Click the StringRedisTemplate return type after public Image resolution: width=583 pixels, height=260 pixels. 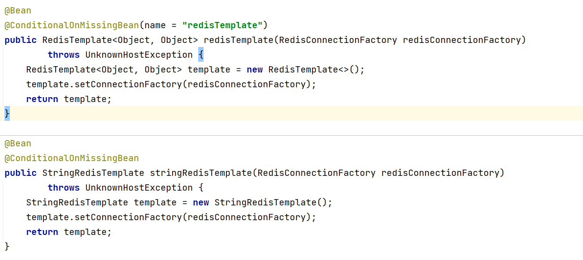93,173
